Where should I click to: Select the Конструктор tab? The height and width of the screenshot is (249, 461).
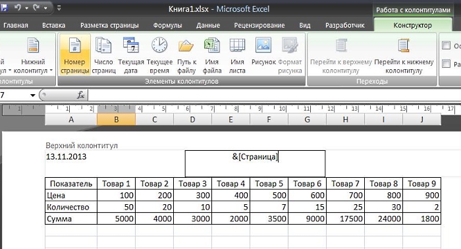pos(412,25)
